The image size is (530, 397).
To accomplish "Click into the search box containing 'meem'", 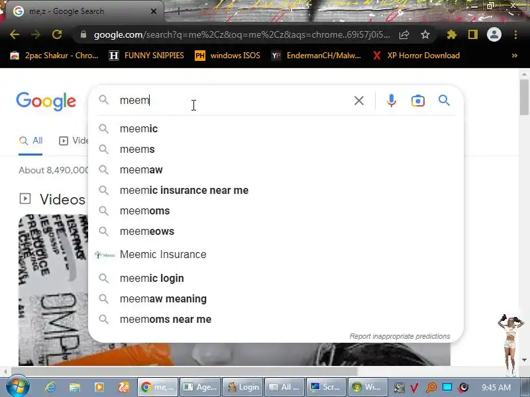I will tap(233, 101).
